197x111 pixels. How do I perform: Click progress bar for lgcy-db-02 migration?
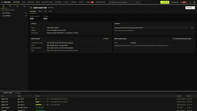pos(40,99)
